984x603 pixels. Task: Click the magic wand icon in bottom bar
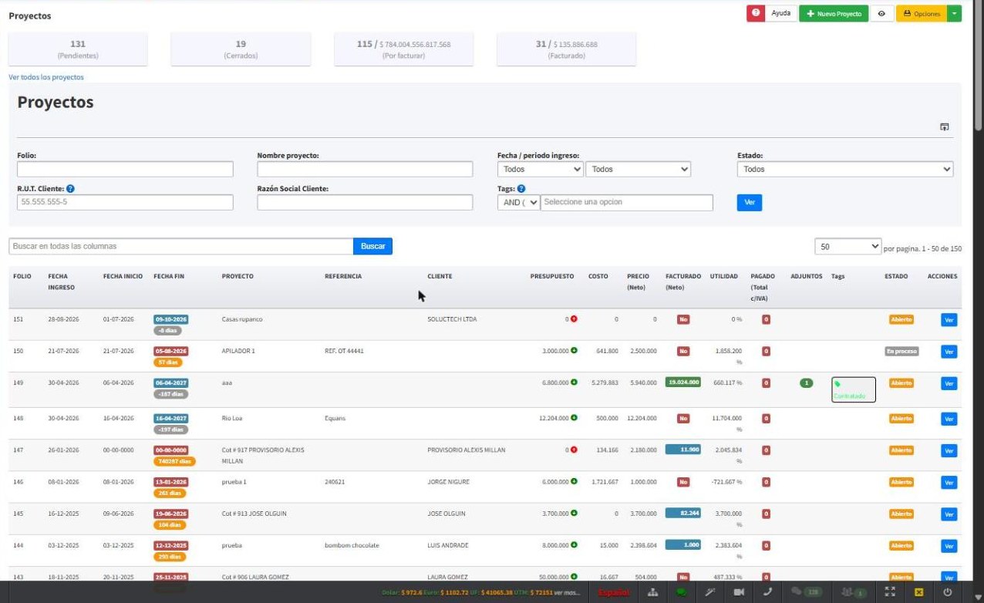click(x=710, y=592)
